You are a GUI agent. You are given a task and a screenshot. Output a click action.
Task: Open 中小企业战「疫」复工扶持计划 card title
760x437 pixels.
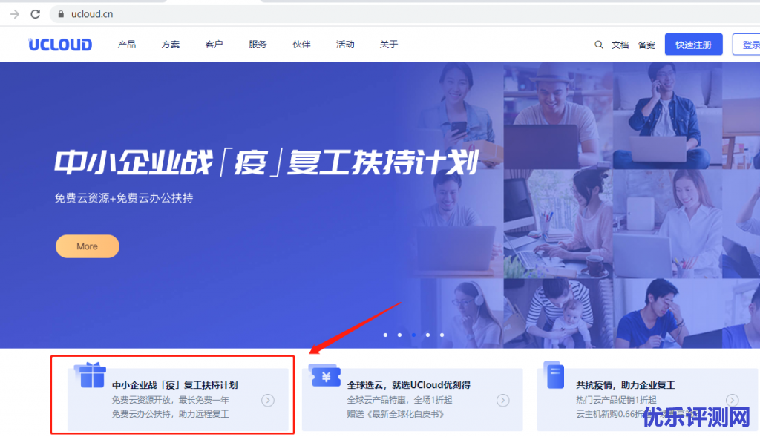click(175, 385)
